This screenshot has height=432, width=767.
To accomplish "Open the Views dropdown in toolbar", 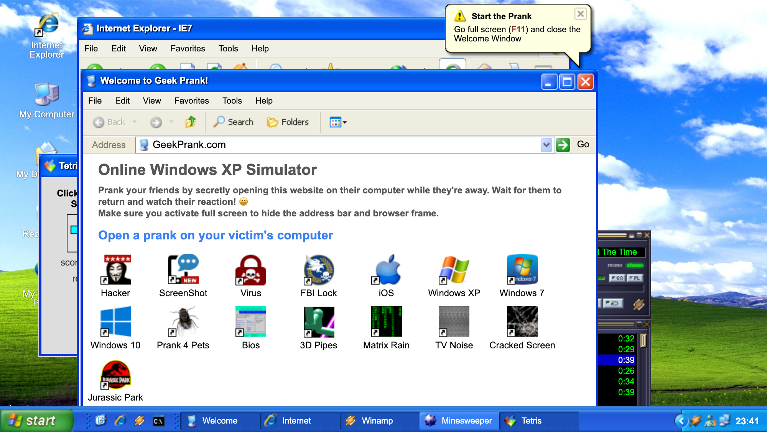I will (x=338, y=122).
